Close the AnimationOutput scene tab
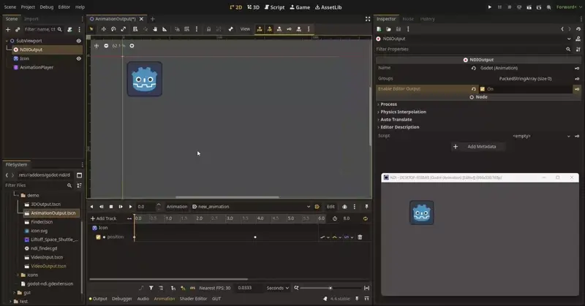This screenshot has height=306, width=585. point(141,19)
